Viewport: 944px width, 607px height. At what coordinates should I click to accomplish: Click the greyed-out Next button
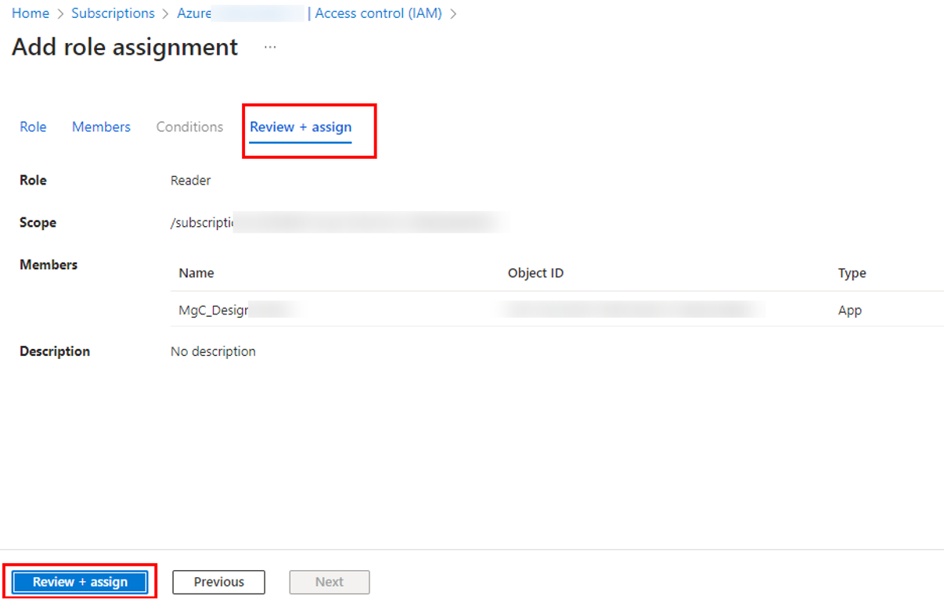click(x=330, y=582)
